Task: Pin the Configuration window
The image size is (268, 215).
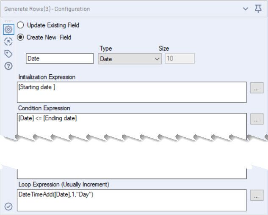Action: [x=258, y=8]
